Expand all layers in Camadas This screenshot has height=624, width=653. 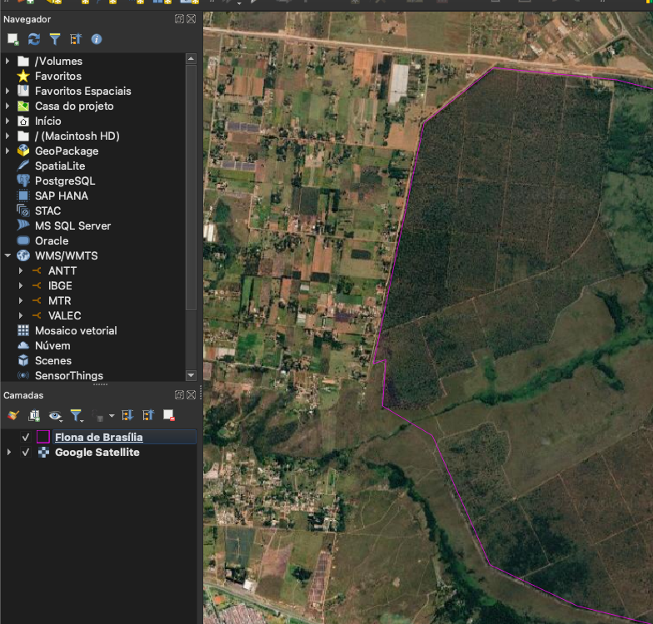(127, 415)
